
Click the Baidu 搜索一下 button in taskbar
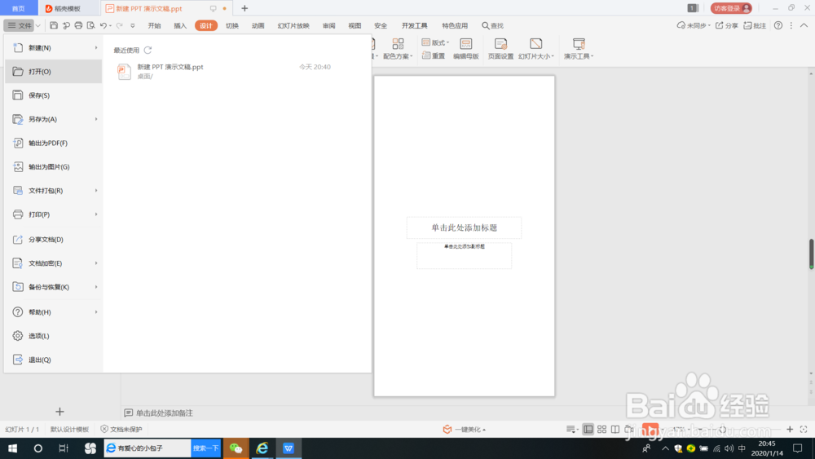(x=206, y=448)
